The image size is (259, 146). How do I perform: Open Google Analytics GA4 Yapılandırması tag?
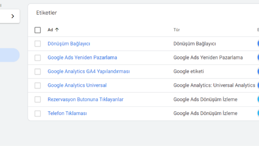click(89, 71)
